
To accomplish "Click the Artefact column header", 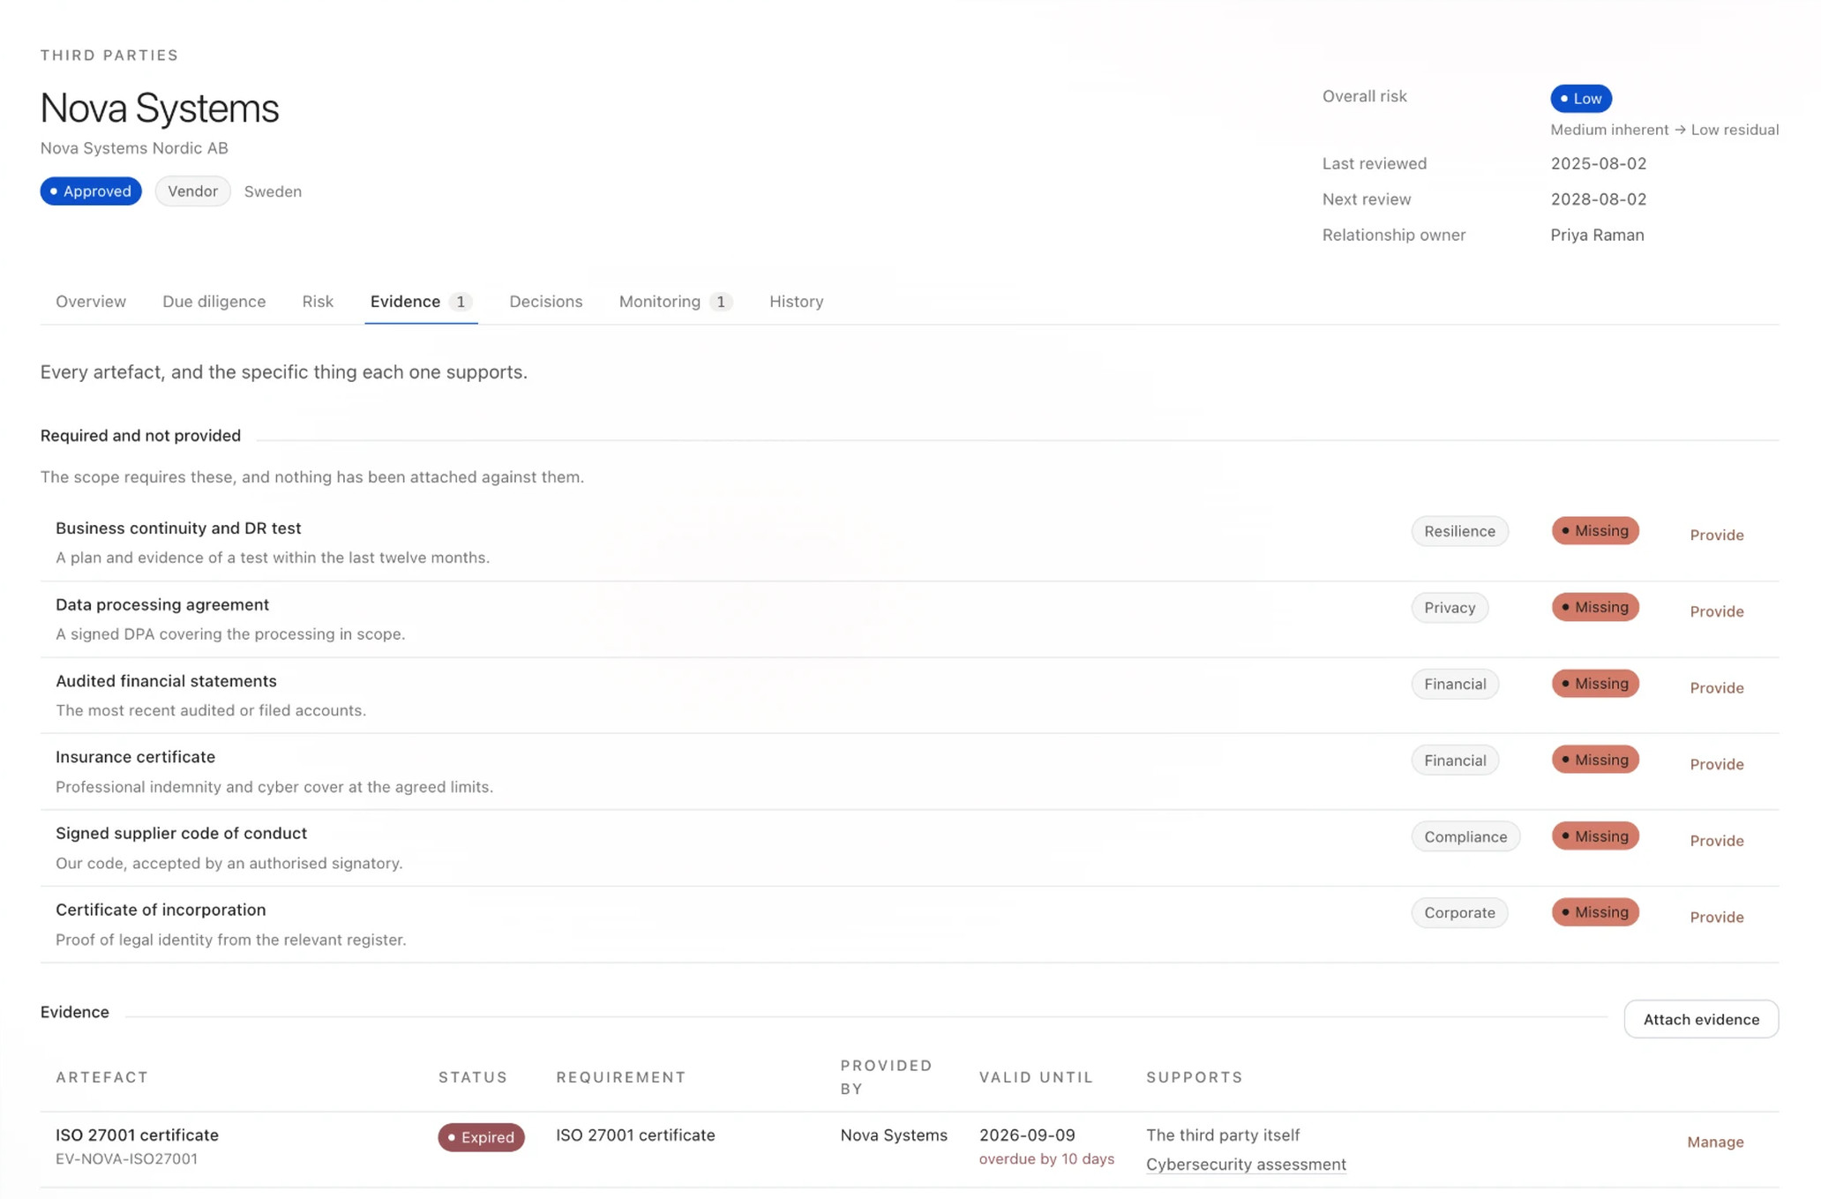I will pyautogui.click(x=102, y=1077).
